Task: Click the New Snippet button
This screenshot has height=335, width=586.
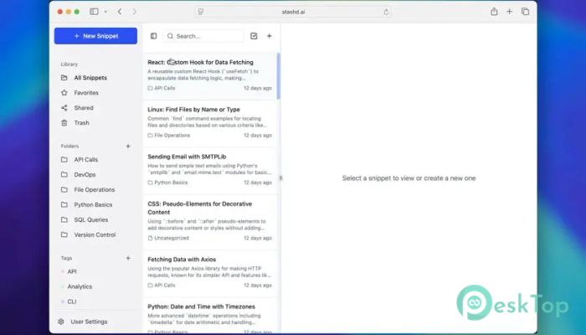Action: point(95,36)
